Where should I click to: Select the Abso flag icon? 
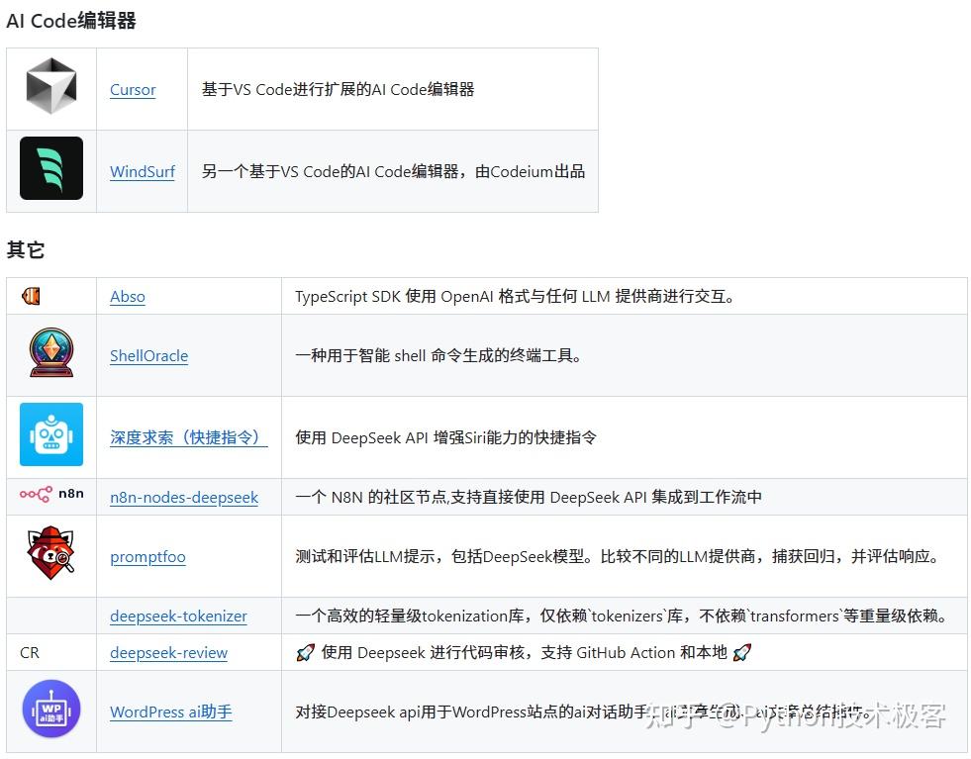[x=30, y=294]
